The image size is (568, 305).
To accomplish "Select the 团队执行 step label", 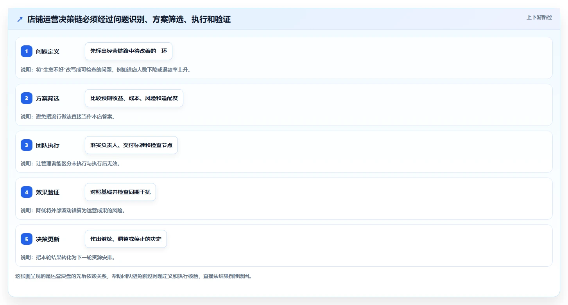I will 48,145.
